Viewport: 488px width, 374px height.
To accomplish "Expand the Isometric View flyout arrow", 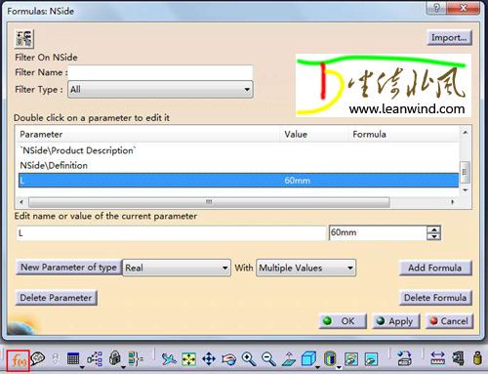I will (x=318, y=368).
